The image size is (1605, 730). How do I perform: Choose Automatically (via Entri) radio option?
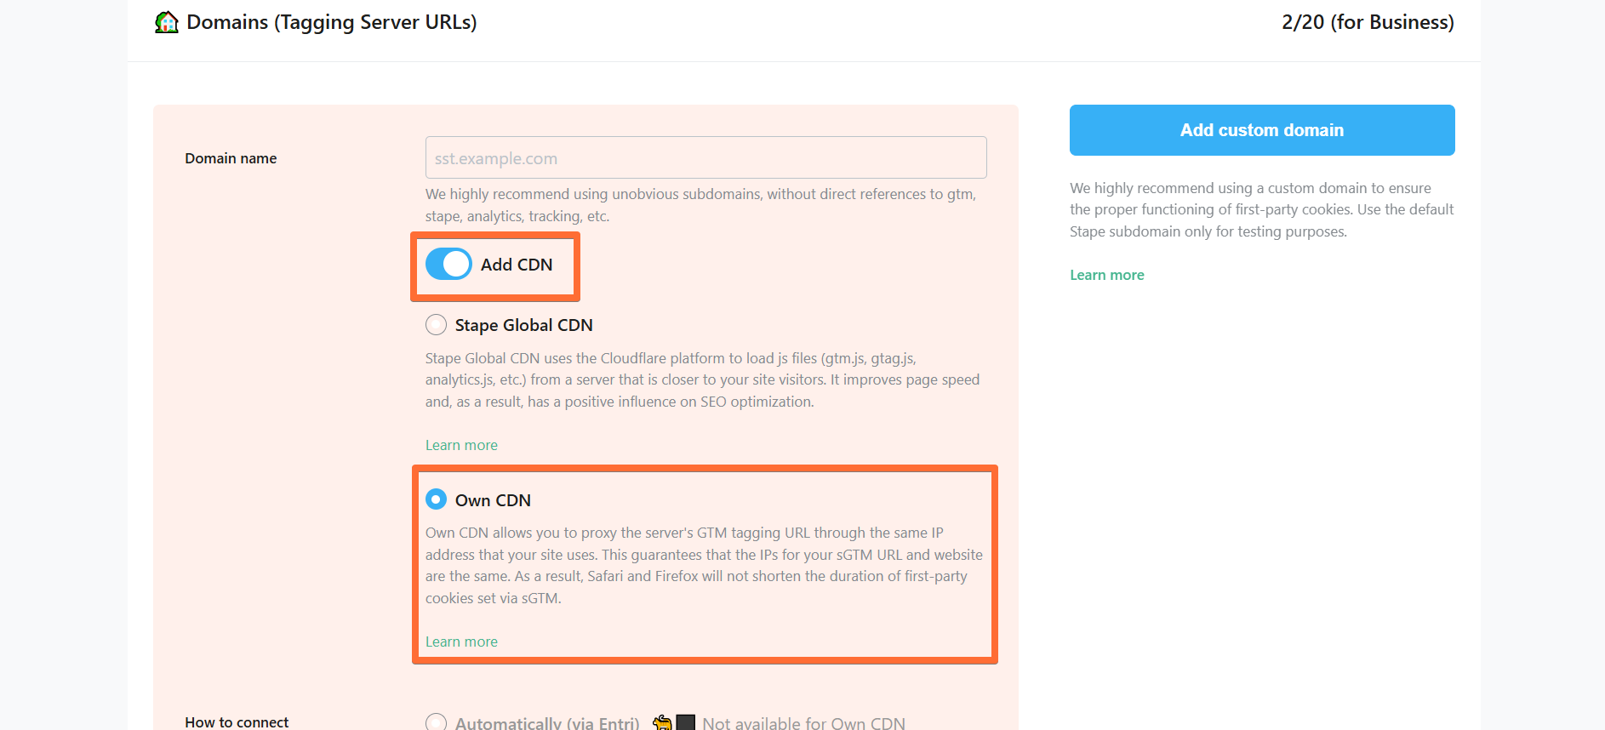[436, 722]
